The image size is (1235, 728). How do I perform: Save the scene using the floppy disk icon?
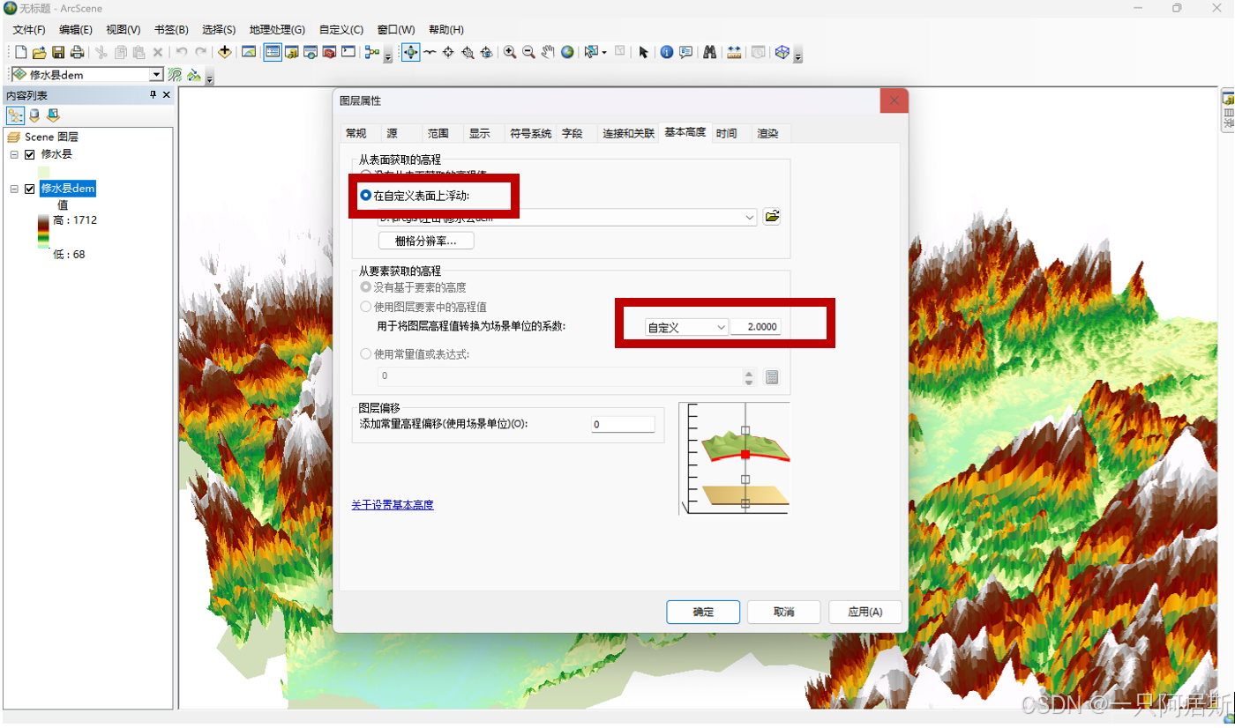pos(58,52)
